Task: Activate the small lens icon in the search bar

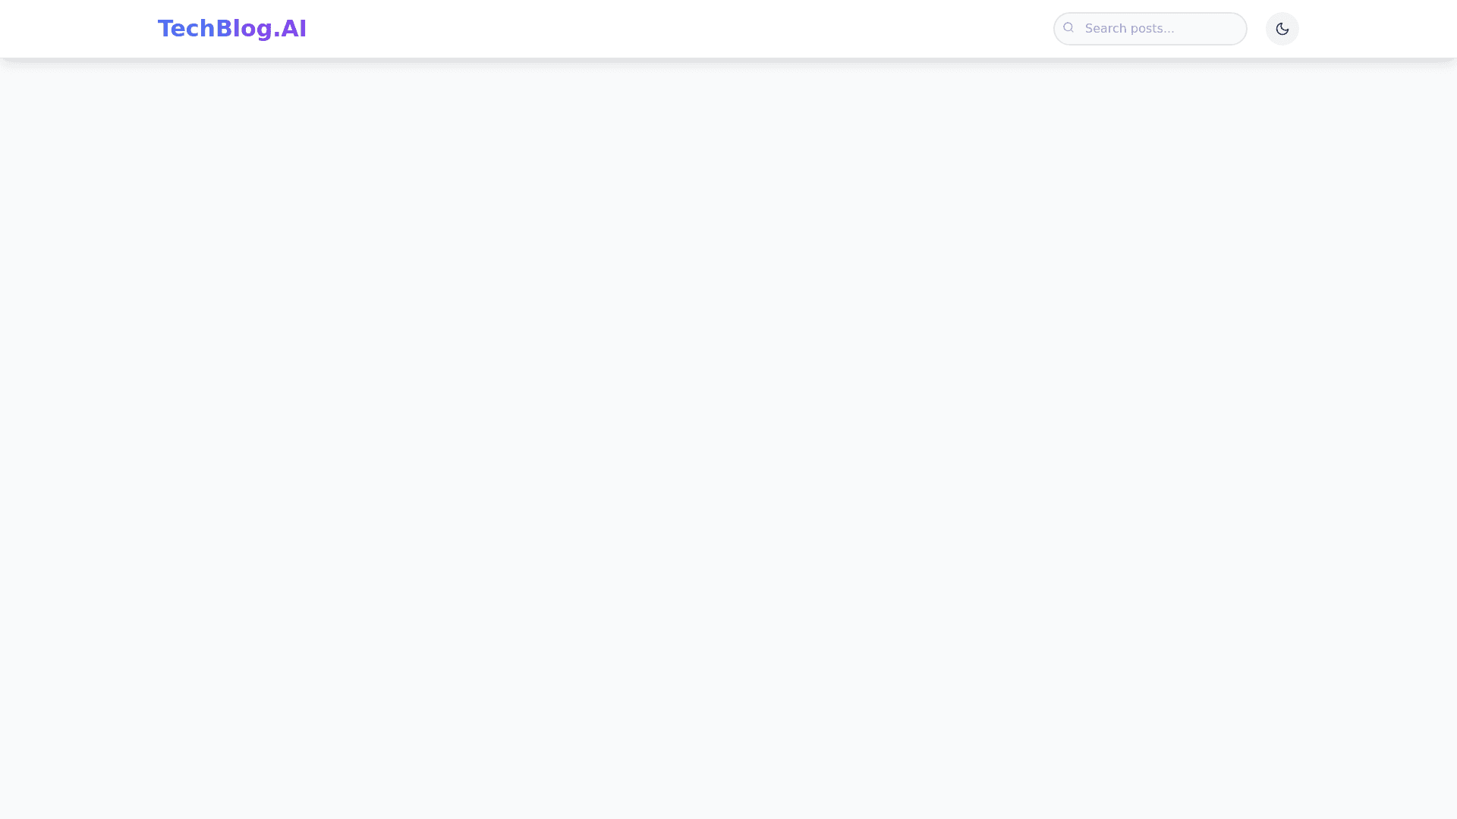Action: pos(1068,28)
